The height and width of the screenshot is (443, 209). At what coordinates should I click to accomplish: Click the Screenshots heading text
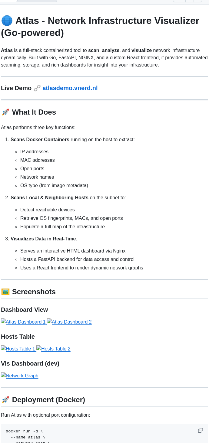point(34,292)
